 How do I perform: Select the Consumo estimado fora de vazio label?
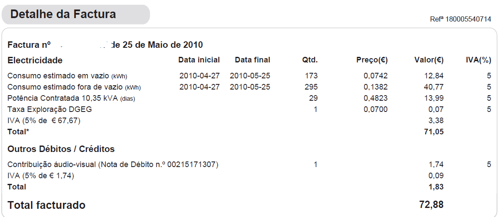tap(74, 87)
